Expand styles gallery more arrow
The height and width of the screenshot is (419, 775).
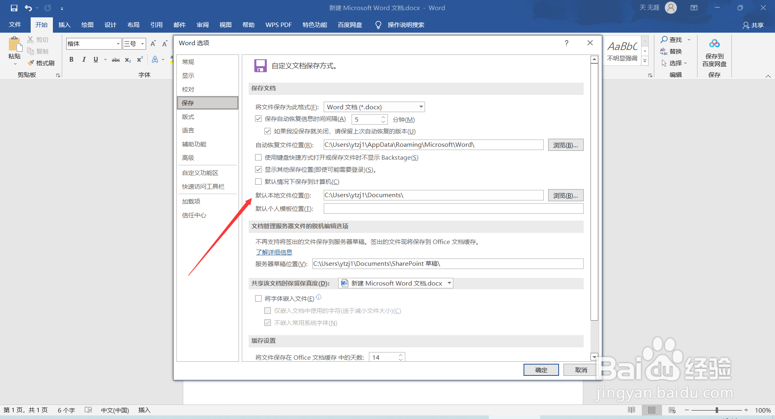click(x=645, y=61)
